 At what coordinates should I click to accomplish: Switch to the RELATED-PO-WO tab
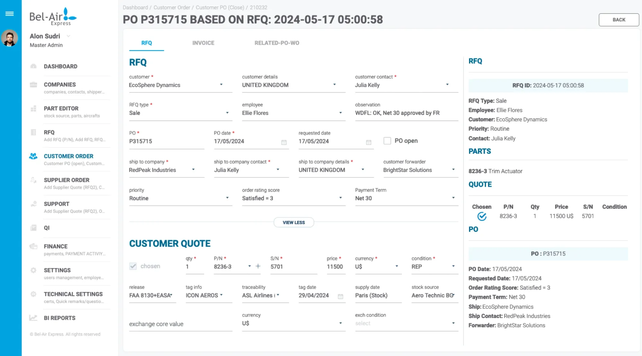[x=277, y=43]
